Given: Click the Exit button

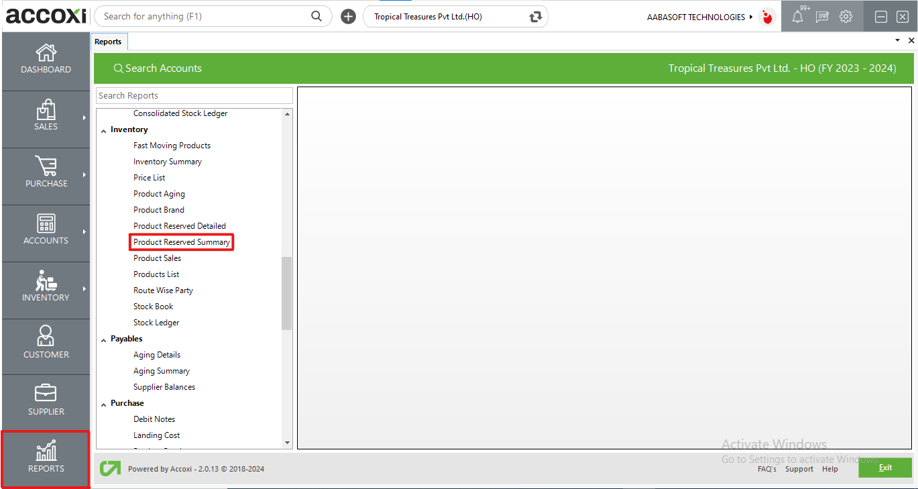Looking at the screenshot, I should [x=885, y=468].
